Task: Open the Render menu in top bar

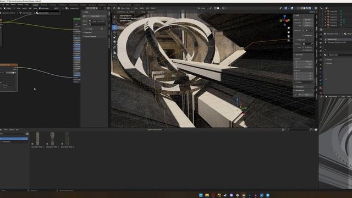Action: pyautogui.click(x=13, y=4)
